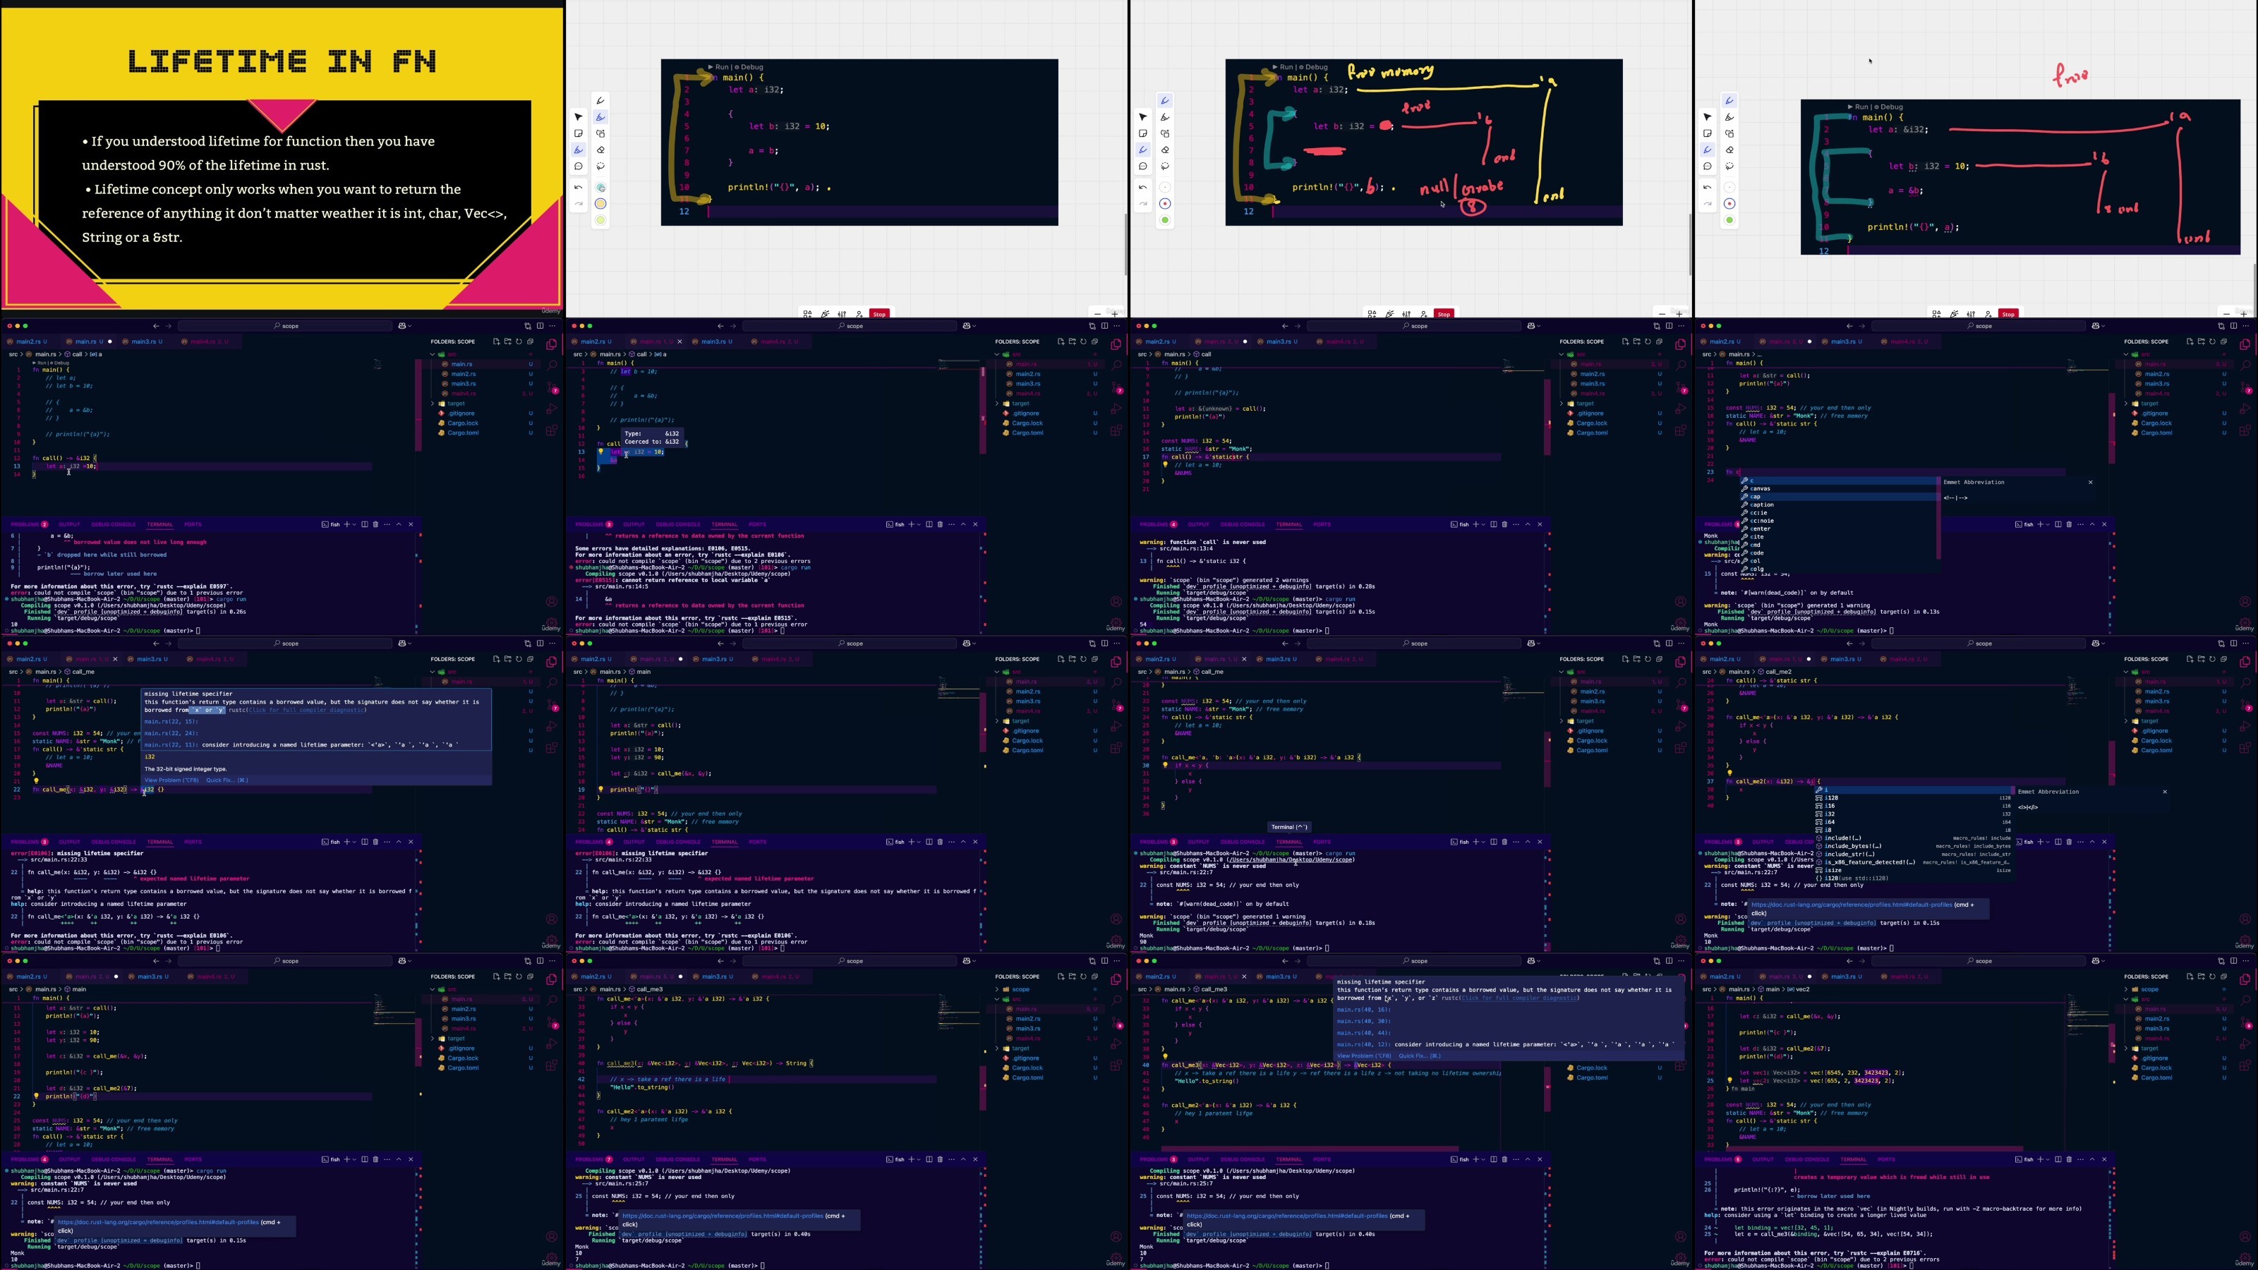Viewport: 2258px width, 1270px height.
Task: Click New Folder icon in 'Coerced to' frame explorer
Action: click(1072, 341)
